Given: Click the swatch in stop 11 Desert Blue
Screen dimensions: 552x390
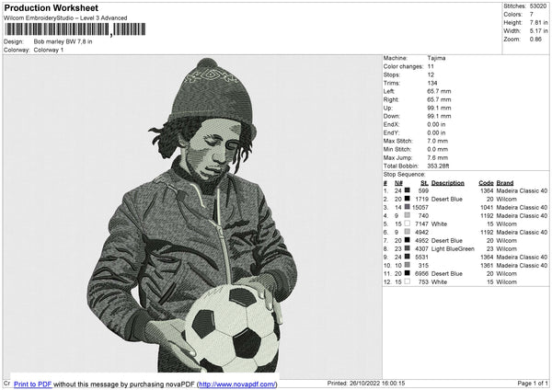Looking at the screenshot, I should click(x=407, y=273).
